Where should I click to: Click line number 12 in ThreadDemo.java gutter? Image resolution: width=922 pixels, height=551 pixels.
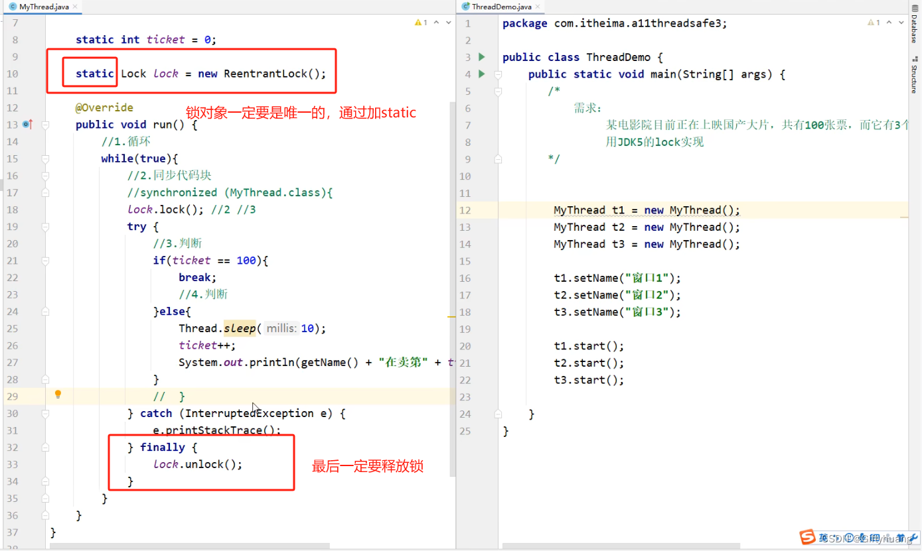point(465,210)
